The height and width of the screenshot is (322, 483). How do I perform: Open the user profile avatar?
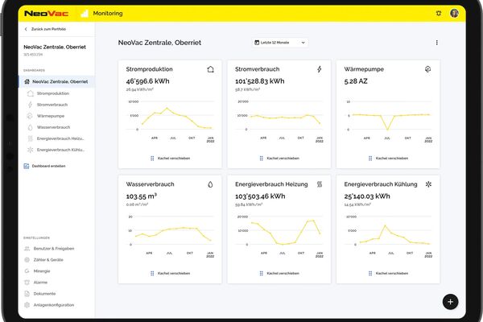coord(454,13)
